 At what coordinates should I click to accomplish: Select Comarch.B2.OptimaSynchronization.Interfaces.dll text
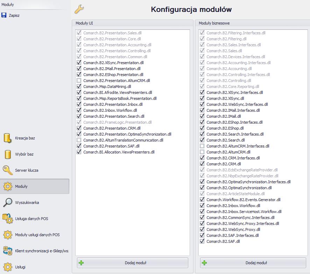pos(248,182)
